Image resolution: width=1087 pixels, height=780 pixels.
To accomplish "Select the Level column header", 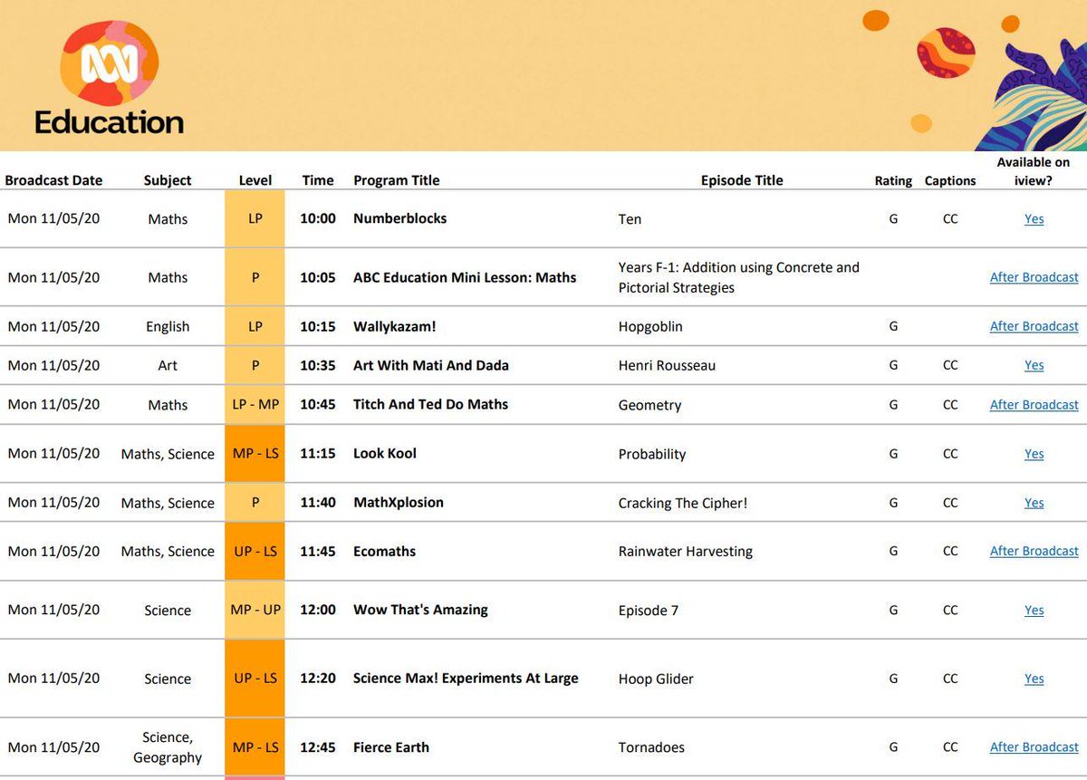I will pyautogui.click(x=255, y=180).
